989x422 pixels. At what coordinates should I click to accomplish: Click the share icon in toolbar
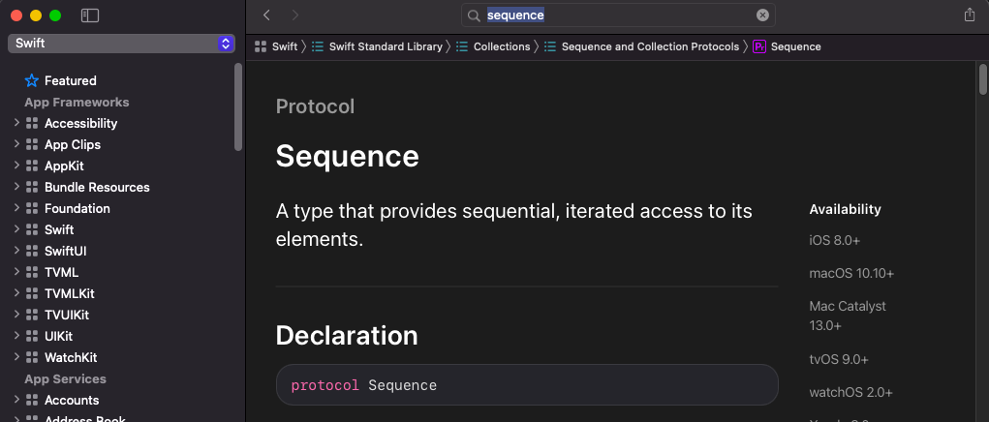[970, 15]
